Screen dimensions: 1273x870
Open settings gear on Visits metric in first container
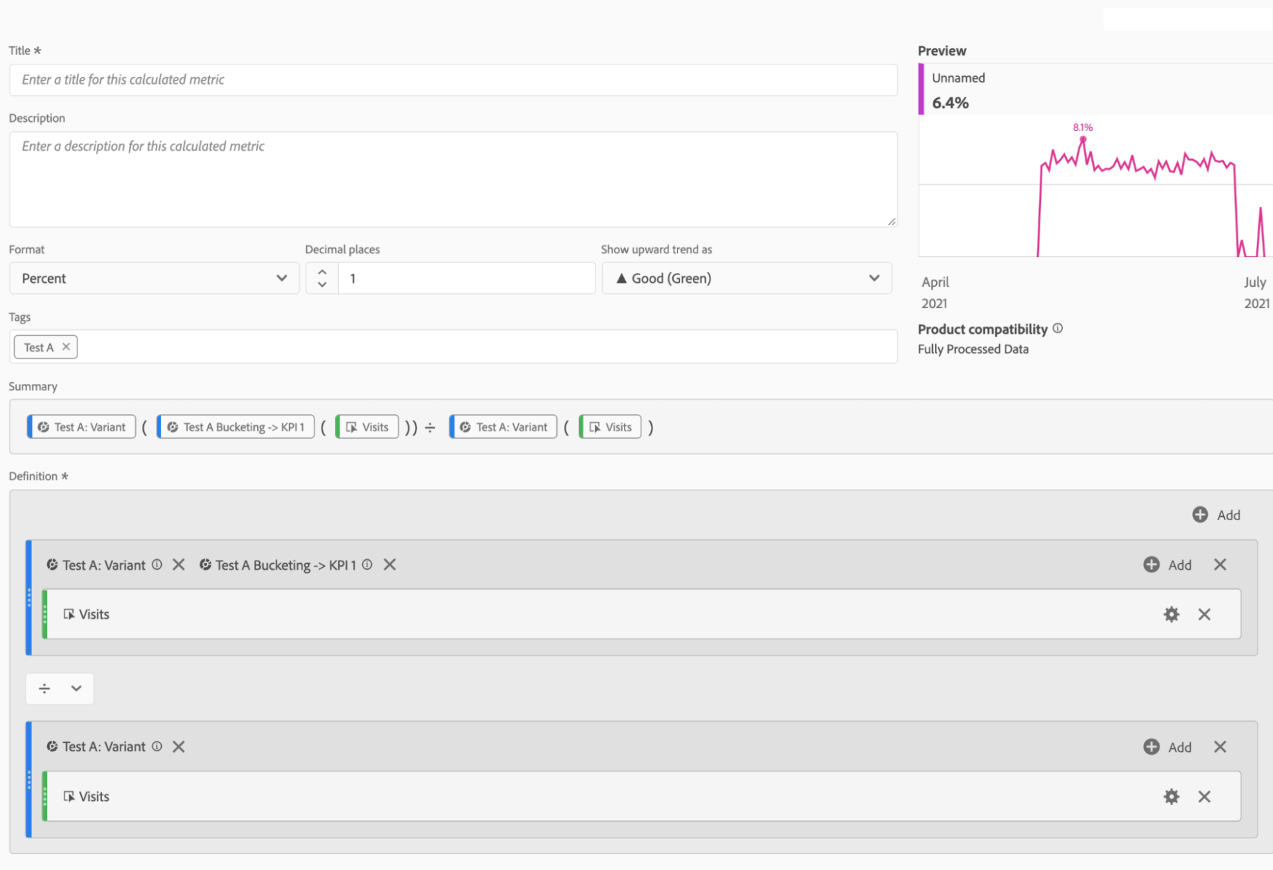(x=1171, y=614)
